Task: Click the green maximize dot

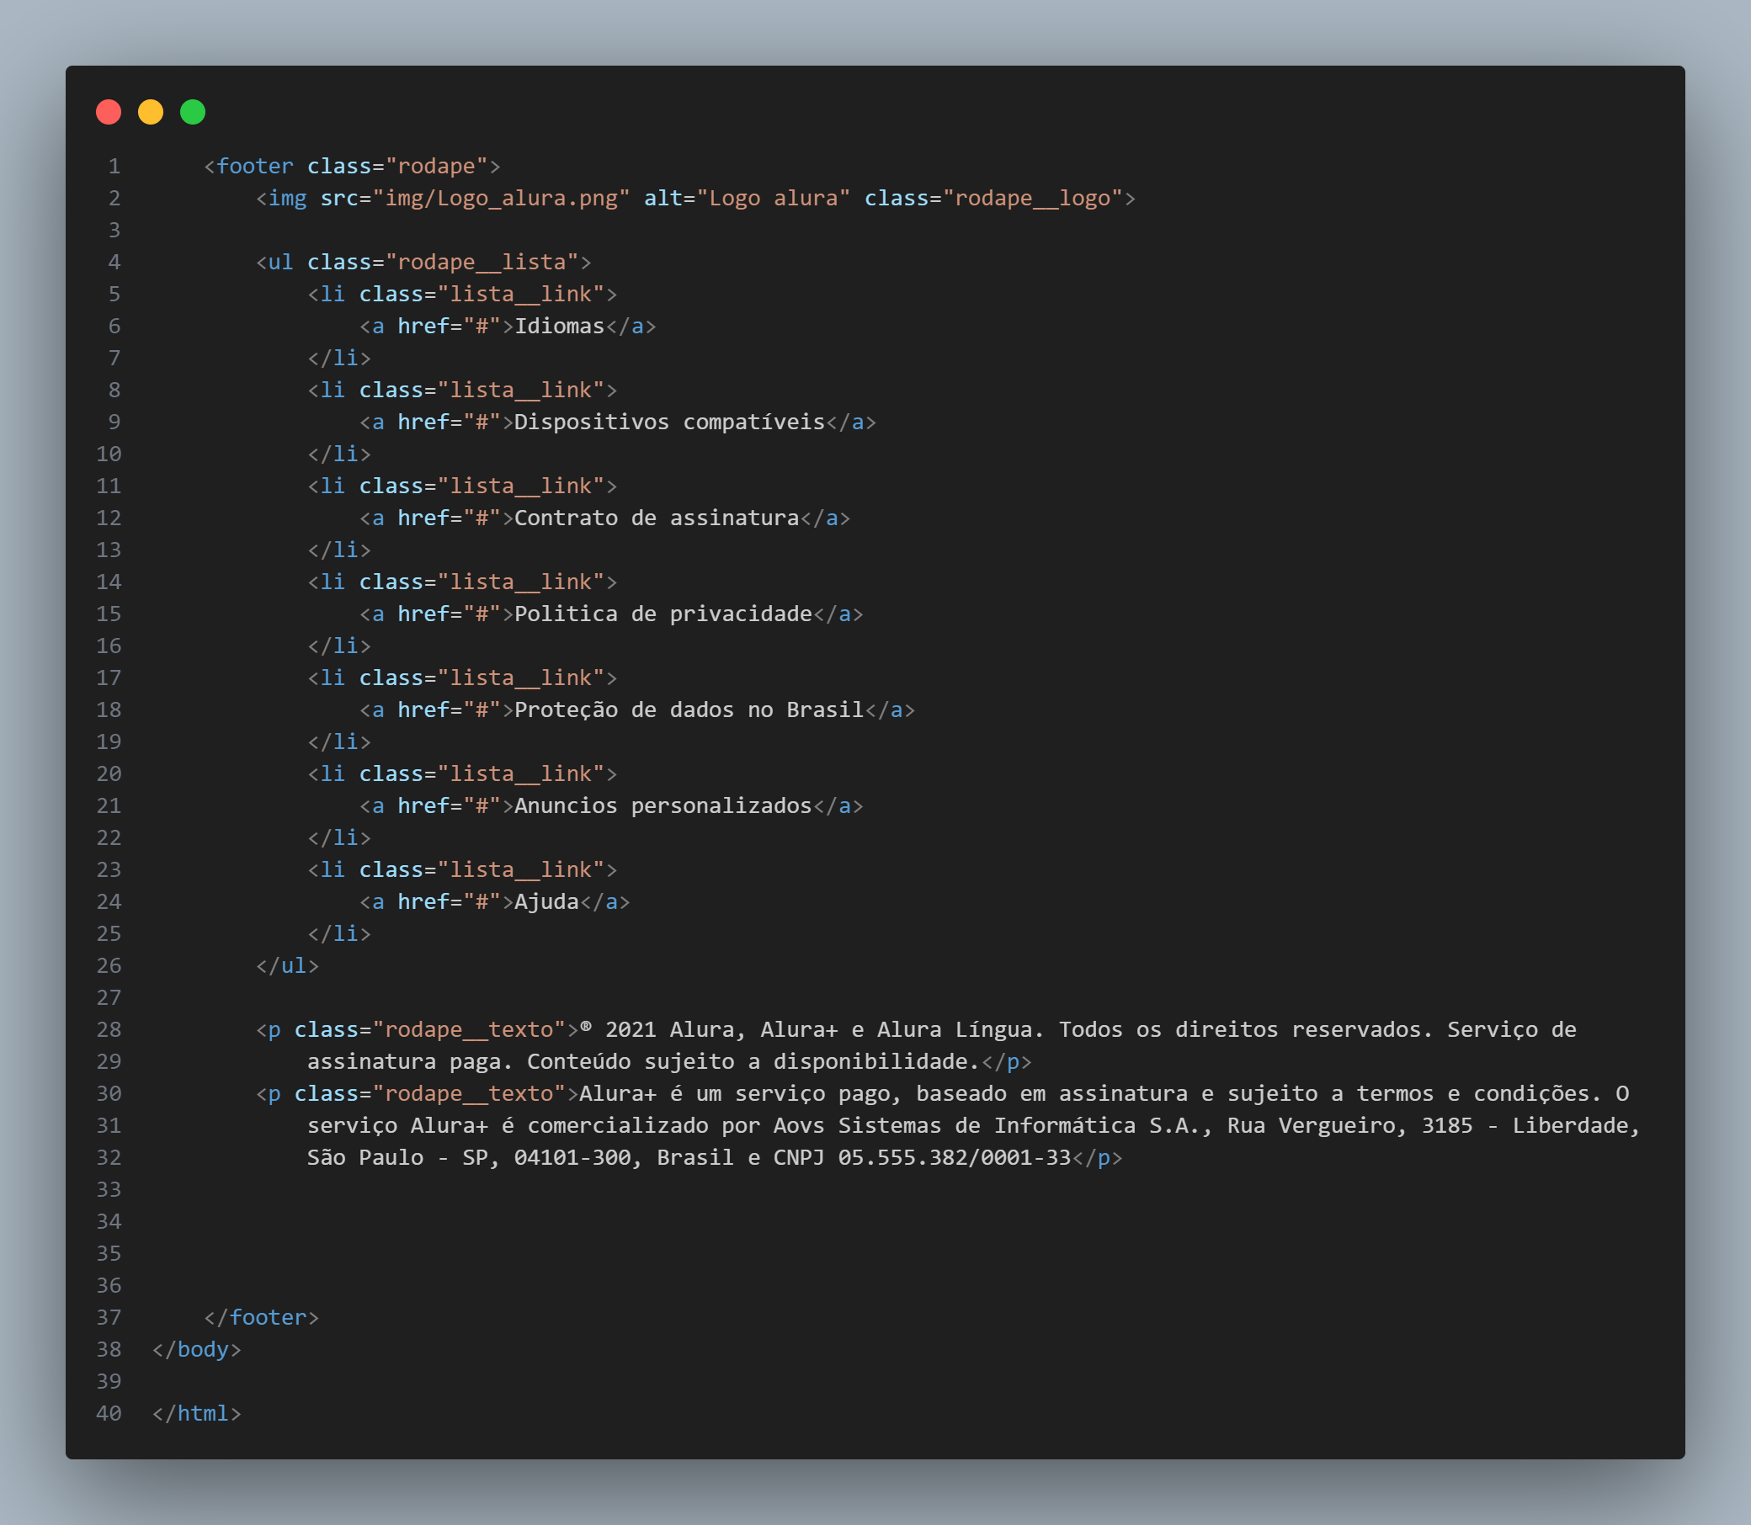Action: tap(194, 112)
